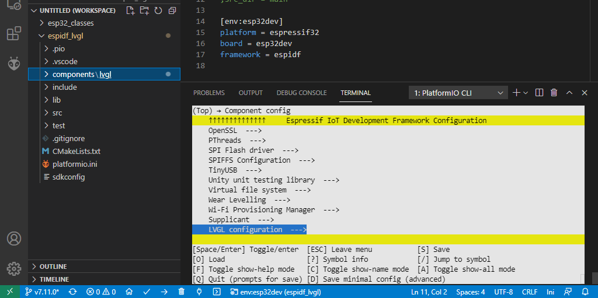
Task: Open the PlatformIO alien icon view
Action: 14,63
